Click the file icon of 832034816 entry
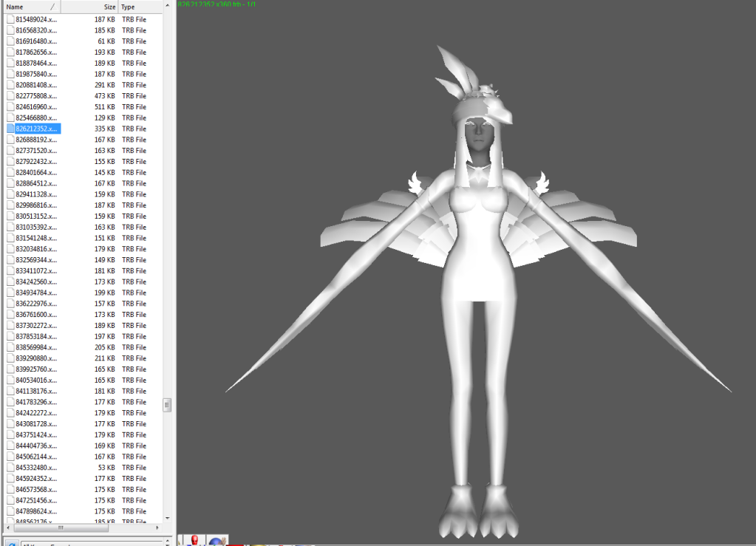The width and height of the screenshot is (756, 546). (10, 249)
